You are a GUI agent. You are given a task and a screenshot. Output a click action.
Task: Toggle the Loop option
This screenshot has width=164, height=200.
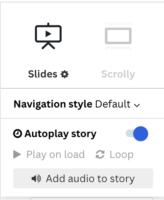pos(114,155)
